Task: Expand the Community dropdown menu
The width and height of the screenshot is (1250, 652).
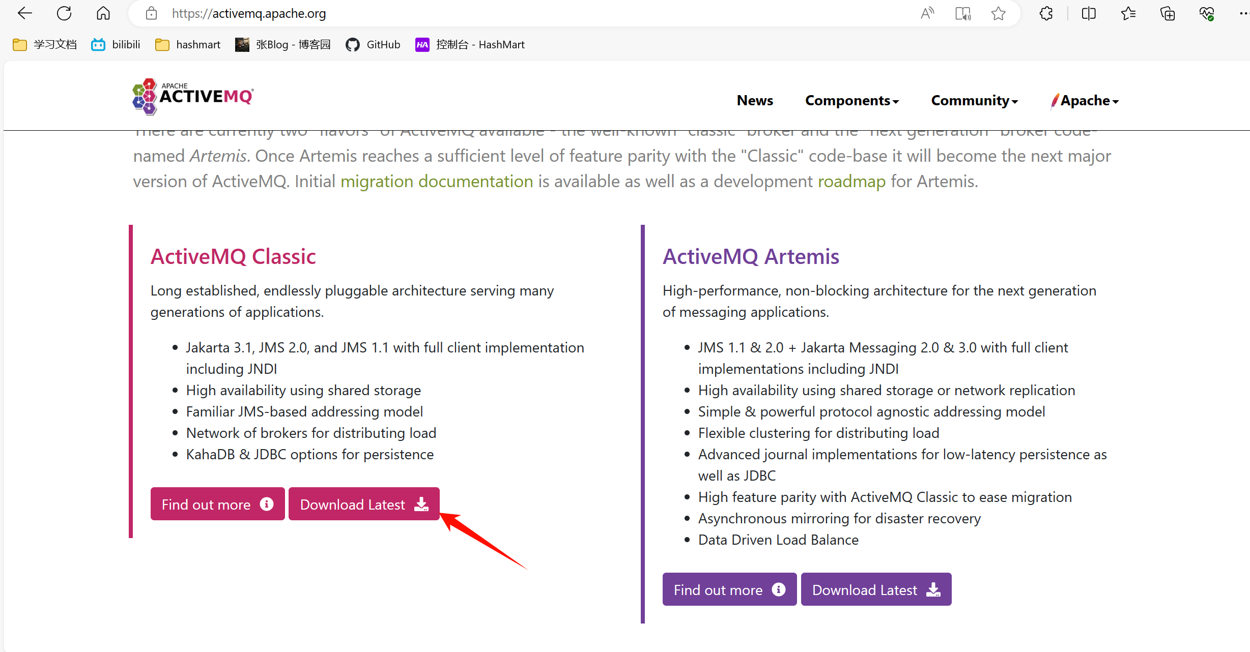Action: point(974,101)
